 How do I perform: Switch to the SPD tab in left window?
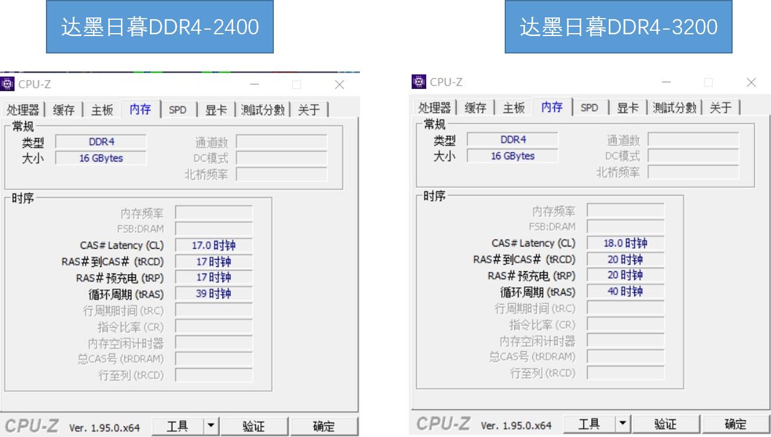(177, 109)
